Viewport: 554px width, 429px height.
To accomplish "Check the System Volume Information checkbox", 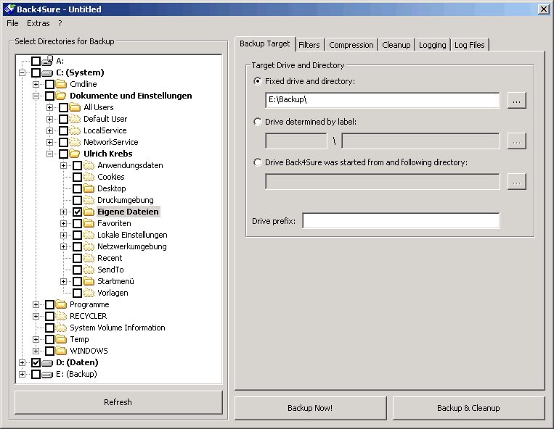I will coord(50,328).
